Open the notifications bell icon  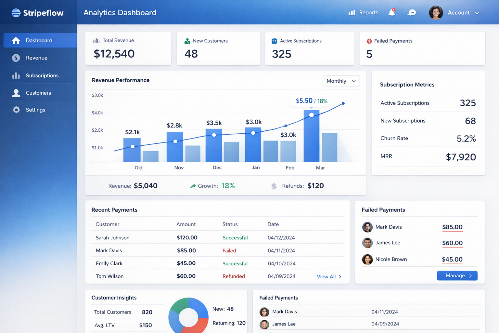(x=391, y=13)
